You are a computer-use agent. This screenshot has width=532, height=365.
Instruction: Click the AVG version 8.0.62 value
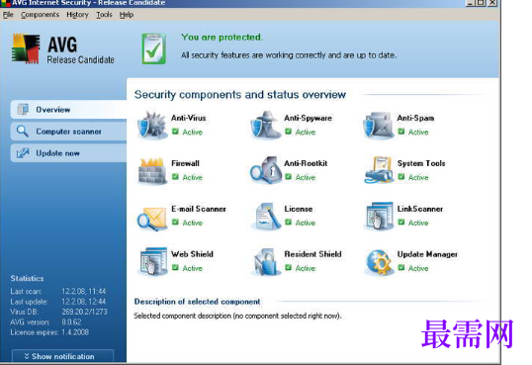coord(71,321)
